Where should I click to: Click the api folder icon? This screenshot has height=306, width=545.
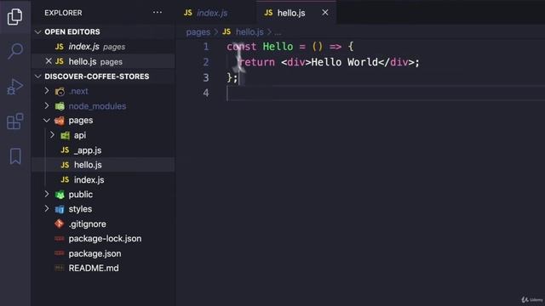65,135
